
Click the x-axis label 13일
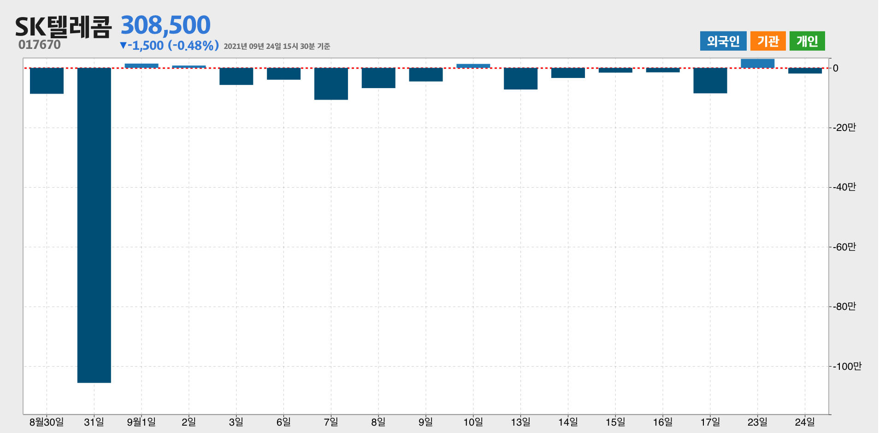click(x=521, y=422)
